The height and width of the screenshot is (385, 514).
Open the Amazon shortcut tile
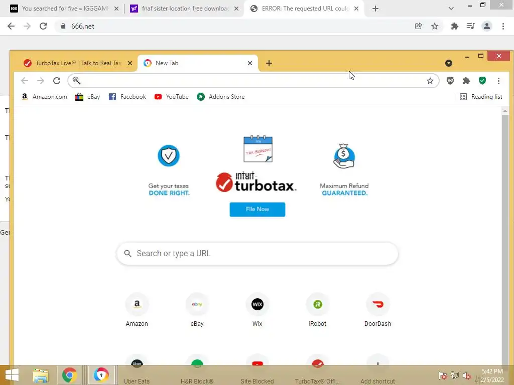pos(137,309)
